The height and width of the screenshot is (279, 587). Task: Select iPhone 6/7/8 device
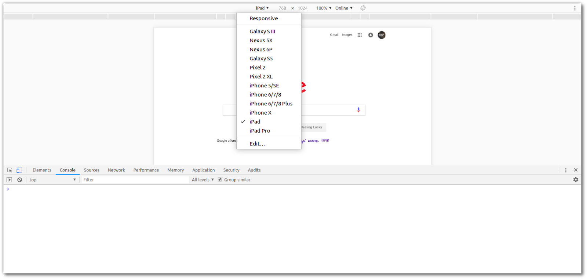[269, 95]
